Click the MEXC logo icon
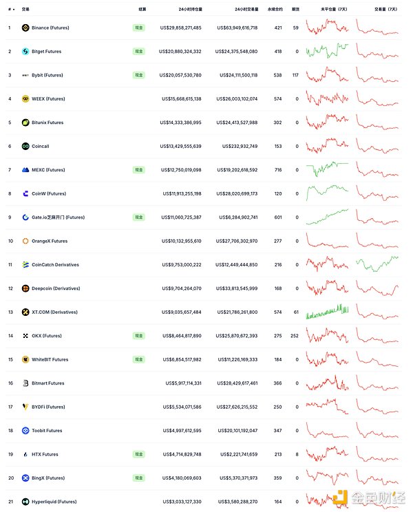The width and height of the screenshot is (413, 512). [25, 170]
